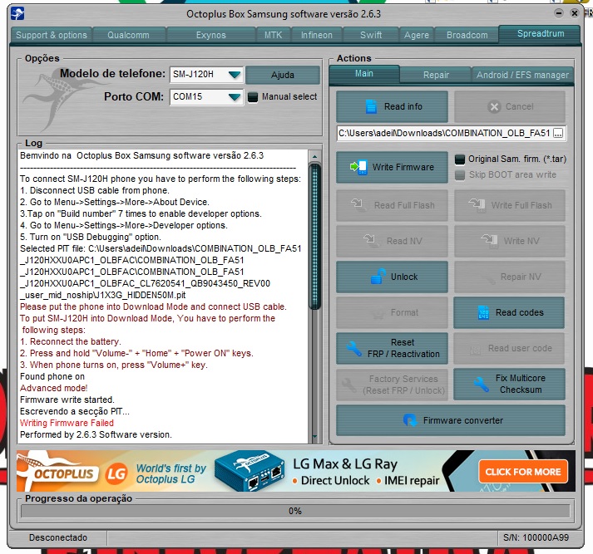Image resolution: width=593 pixels, height=554 pixels.
Task: Click the Read NV icon
Action: click(x=371, y=241)
